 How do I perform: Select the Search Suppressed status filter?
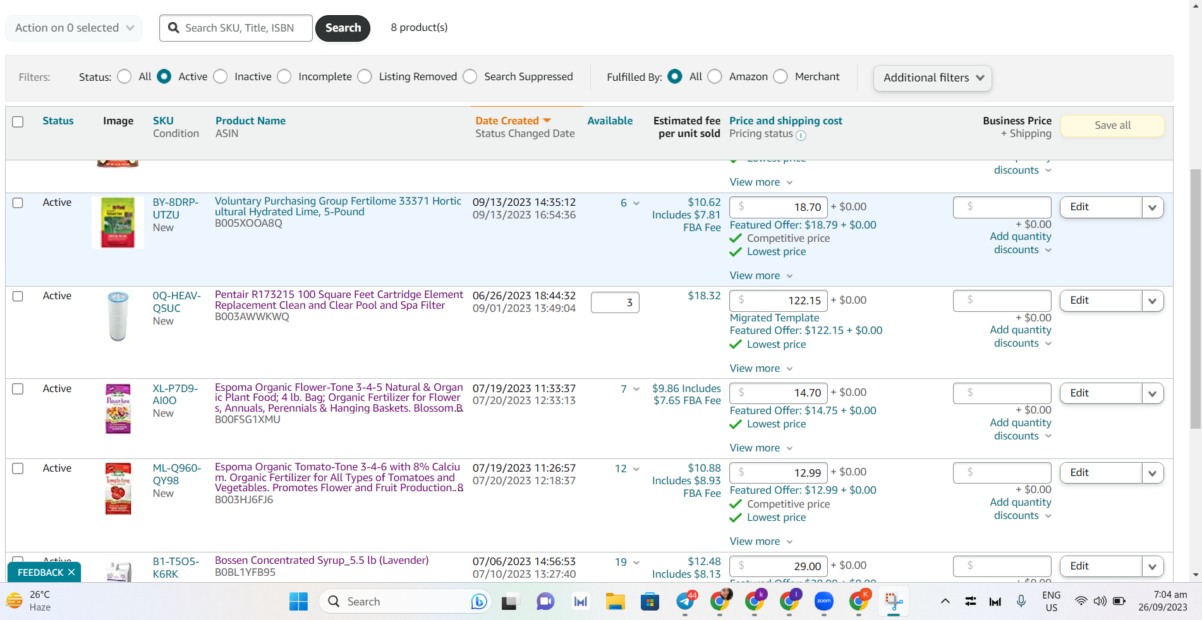click(470, 76)
